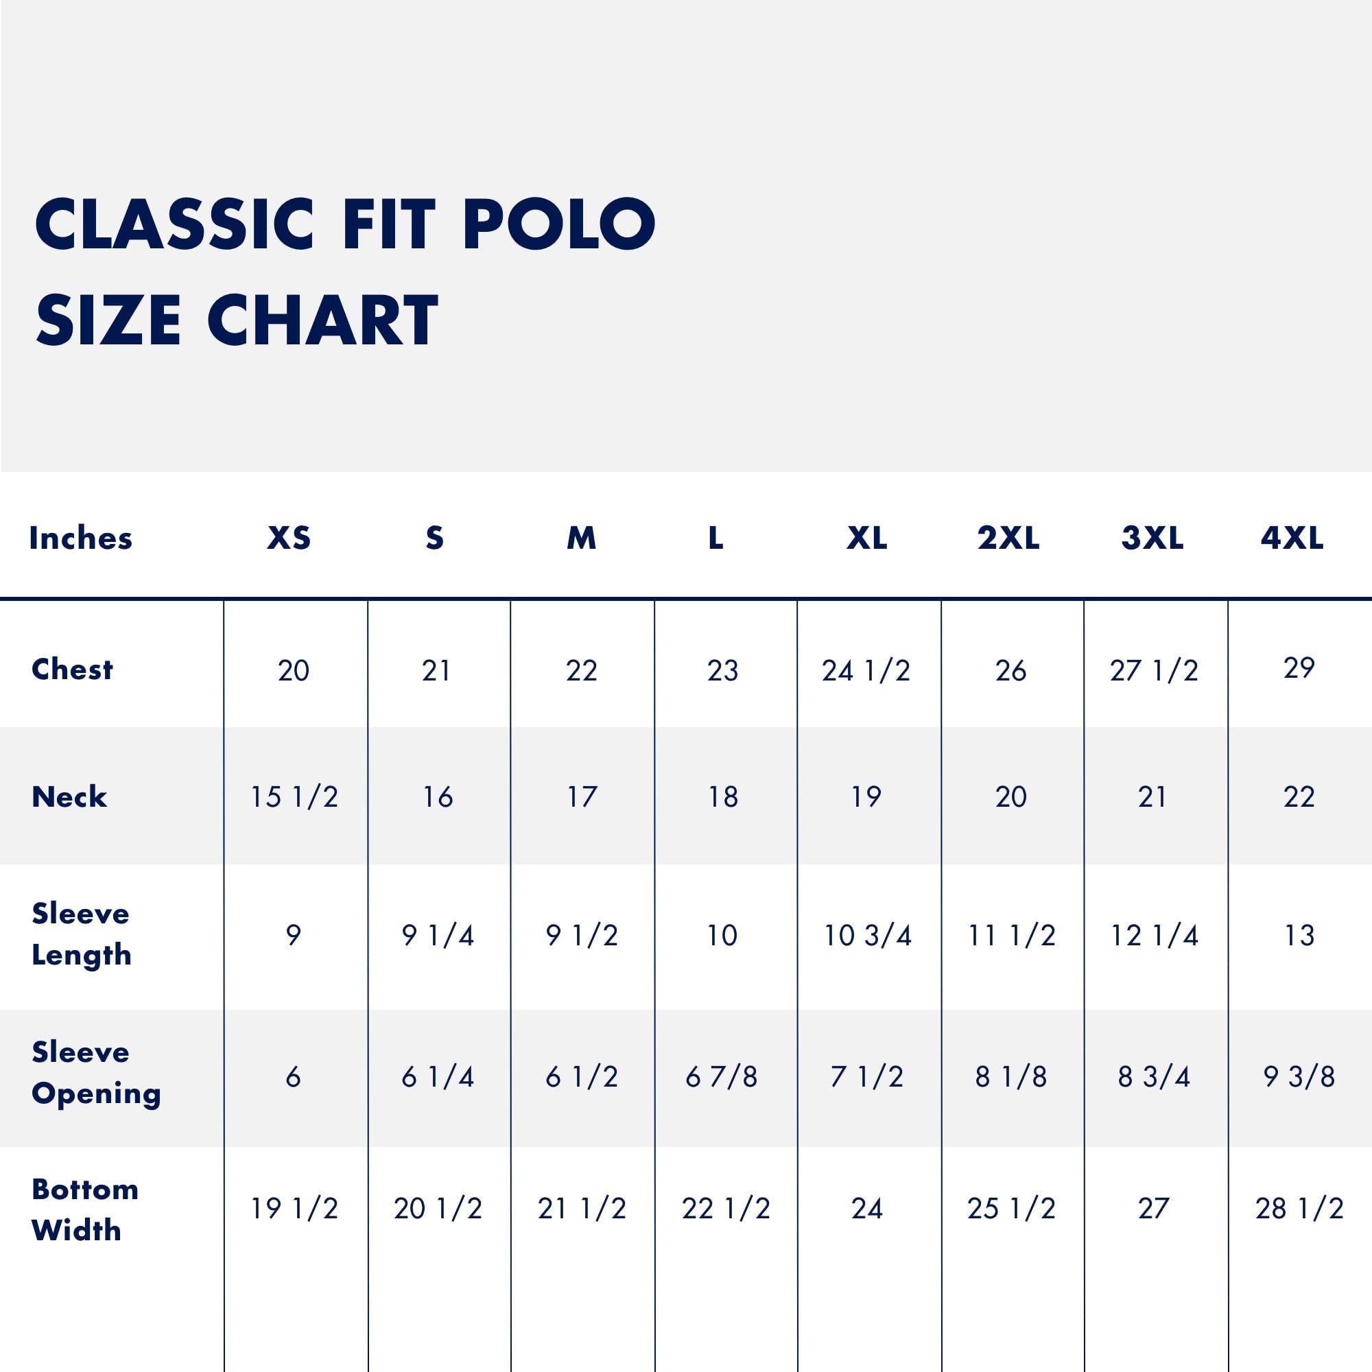Click the XL chest value 24 1/2
1372x1372 pixels.
866,670
